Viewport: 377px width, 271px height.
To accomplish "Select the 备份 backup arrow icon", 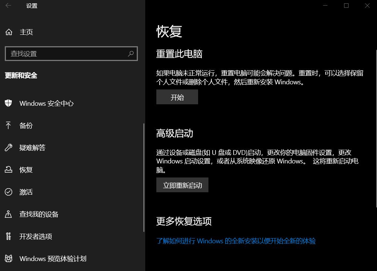I will tap(9, 125).
